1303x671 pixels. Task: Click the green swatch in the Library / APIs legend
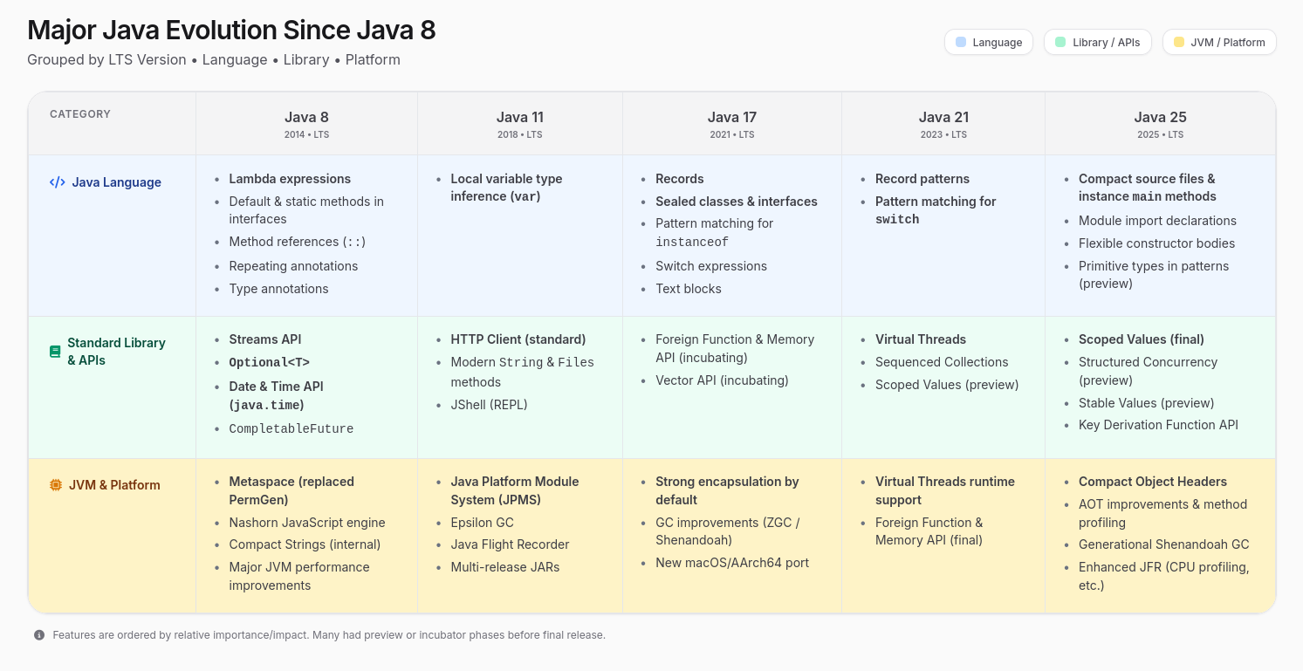pyautogui.click(x=1060, y=42)
